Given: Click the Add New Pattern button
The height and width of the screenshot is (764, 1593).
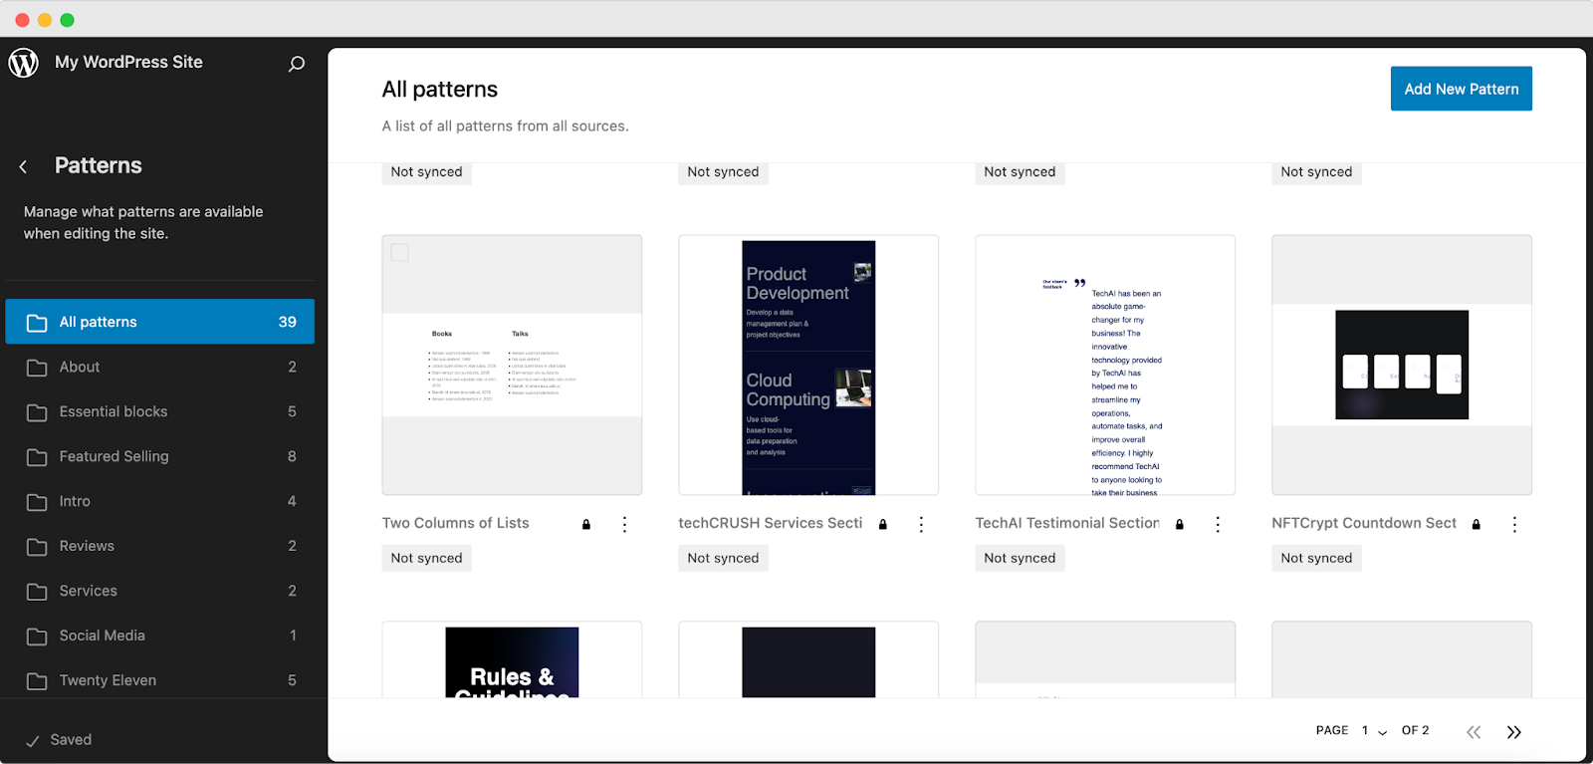Looking at the screenshot, I should (1461, 89).
